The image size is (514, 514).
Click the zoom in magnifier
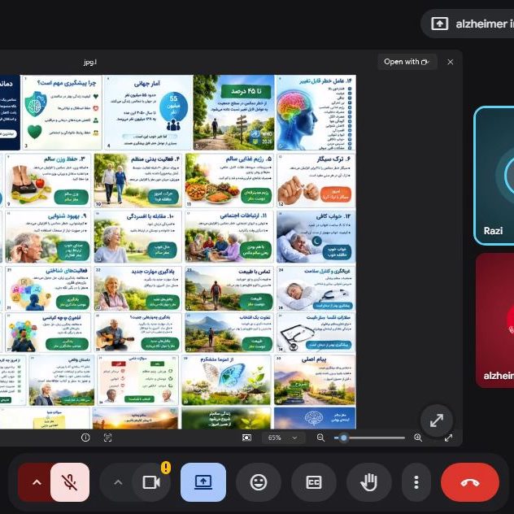(x=418, y=438)
